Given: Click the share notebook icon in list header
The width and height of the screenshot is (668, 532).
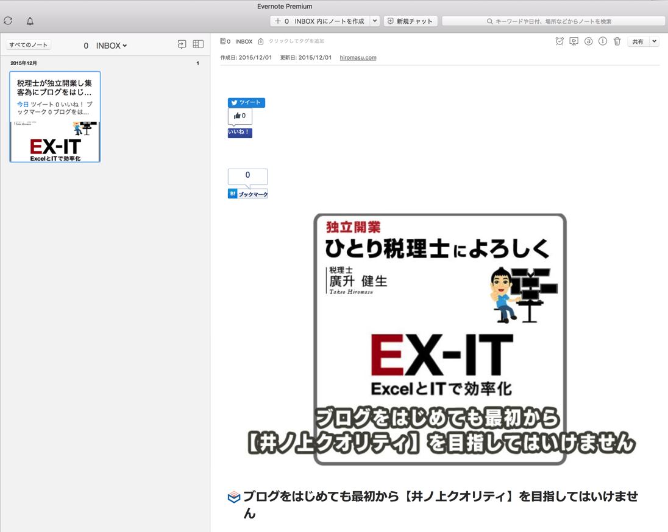Looking at the screenshot, I should coord(182,44).
